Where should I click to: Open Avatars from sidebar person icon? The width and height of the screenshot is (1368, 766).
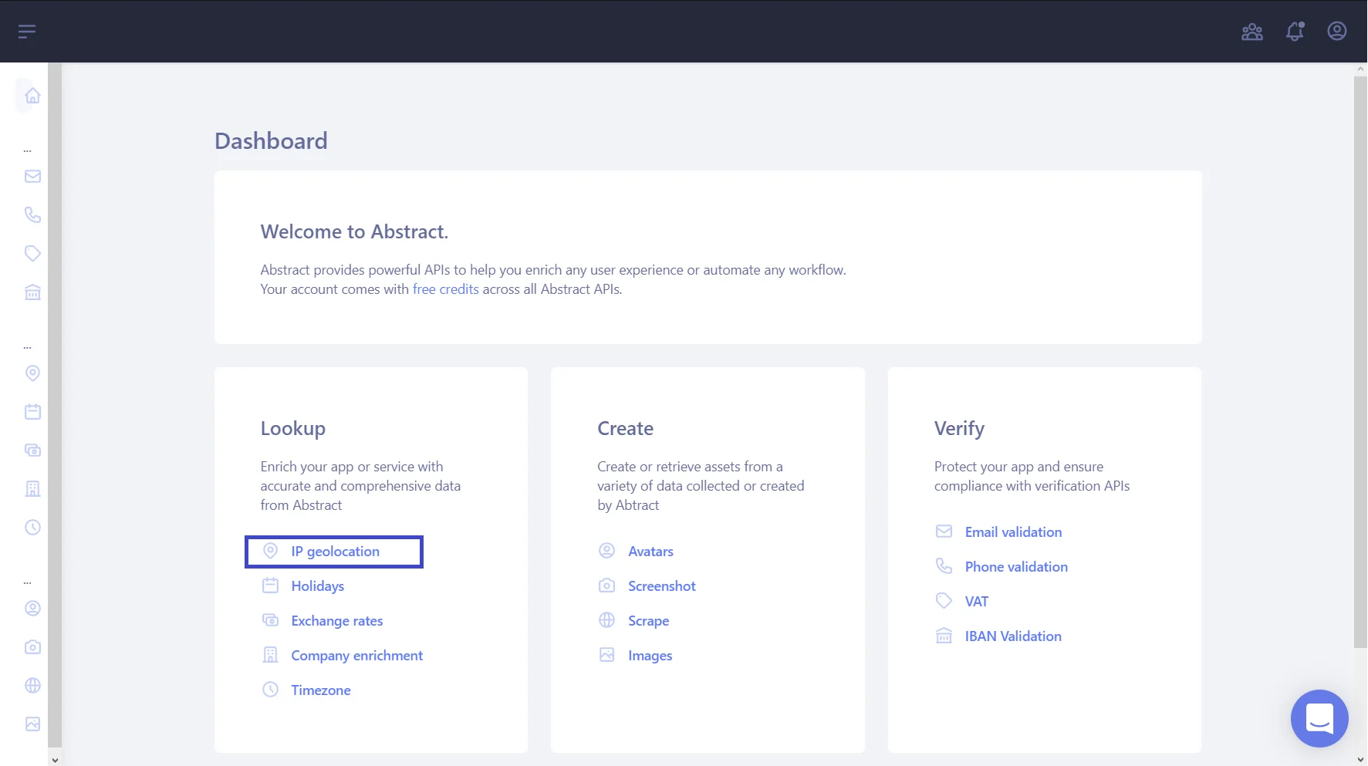[x=32, y=609]
